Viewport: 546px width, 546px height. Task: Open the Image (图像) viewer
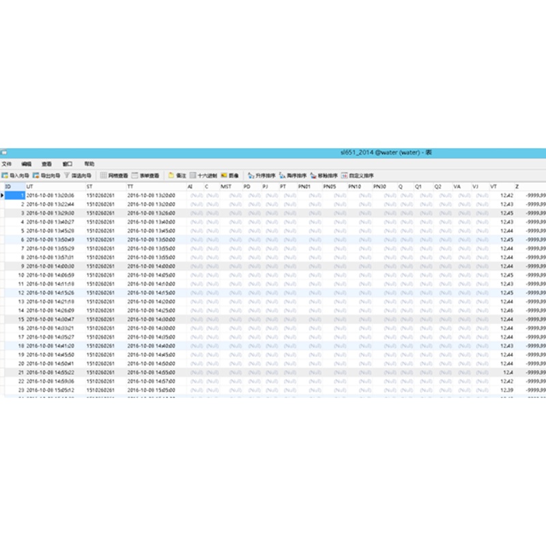tap(230, 175)
